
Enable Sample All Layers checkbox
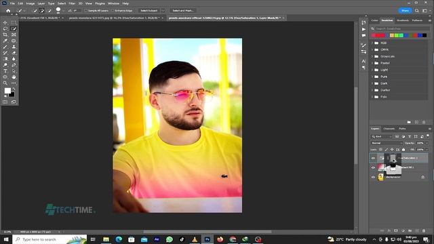pyautogui.click(x=85, y=11)
